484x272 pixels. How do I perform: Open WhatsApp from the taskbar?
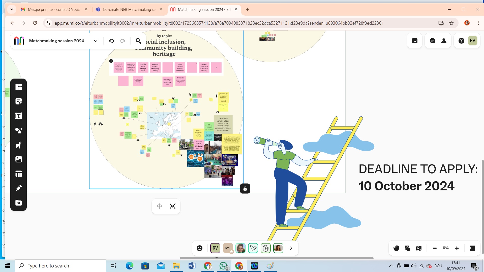223,266
